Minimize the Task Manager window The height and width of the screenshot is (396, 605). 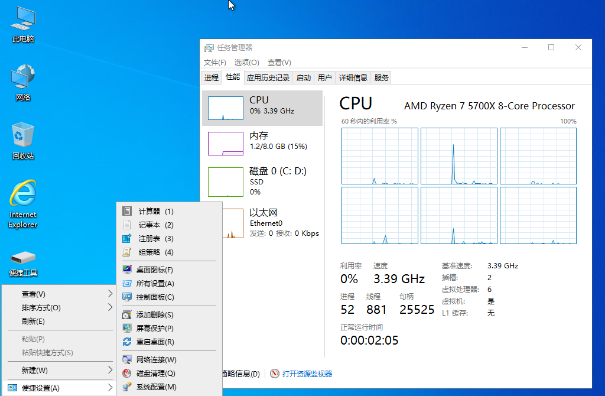pos(525,47)
